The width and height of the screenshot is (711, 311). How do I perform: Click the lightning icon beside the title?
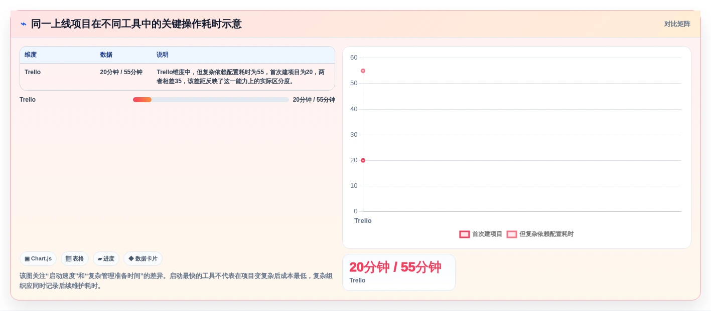pyautogui.click(x=24, y=24)
